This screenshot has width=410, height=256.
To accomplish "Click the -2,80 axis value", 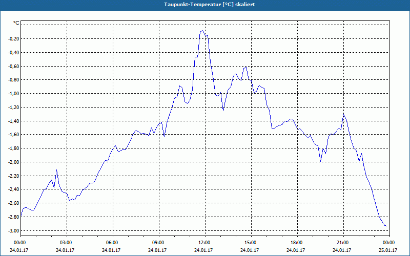I will pos(14,217).
